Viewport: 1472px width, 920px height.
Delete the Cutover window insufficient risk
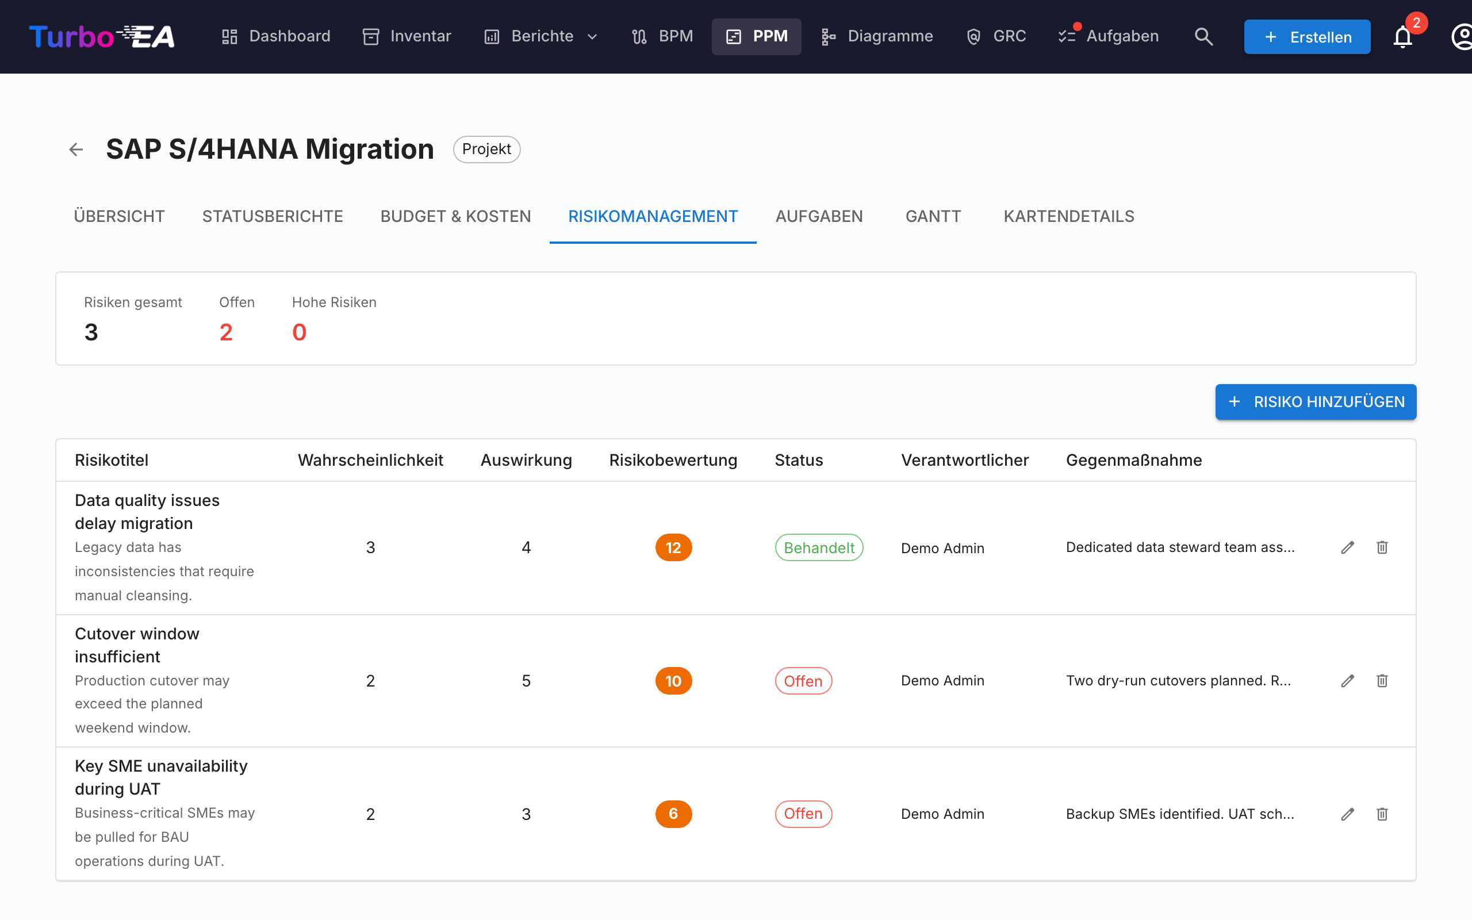1382,681
